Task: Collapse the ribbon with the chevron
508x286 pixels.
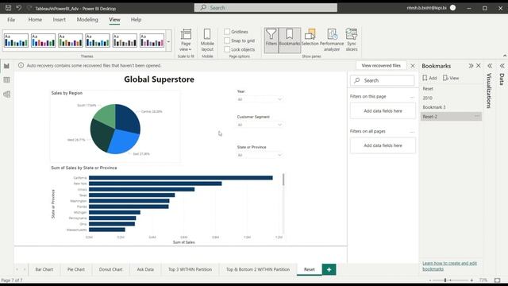Action: 504,56
